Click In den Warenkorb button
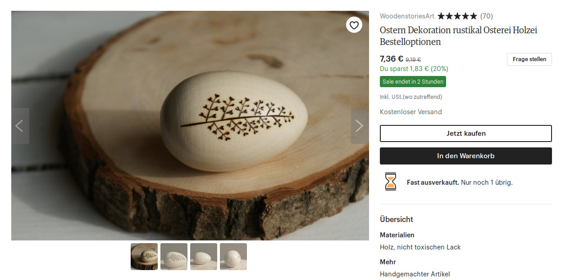 click(x=465, y=156)
